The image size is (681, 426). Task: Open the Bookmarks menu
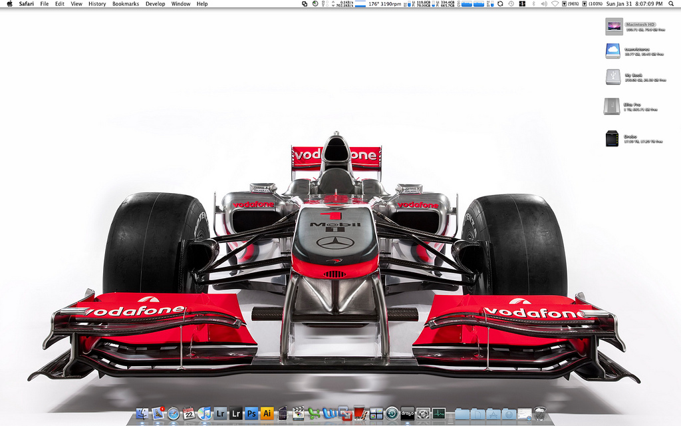coord(126,4)
